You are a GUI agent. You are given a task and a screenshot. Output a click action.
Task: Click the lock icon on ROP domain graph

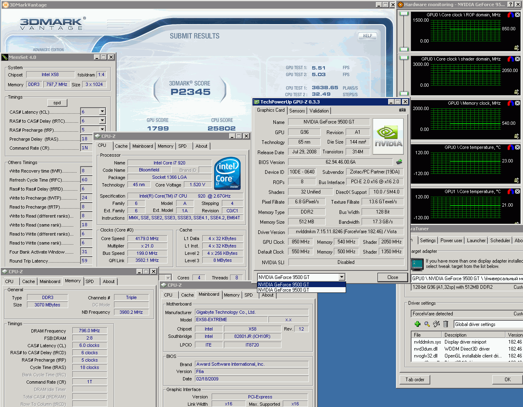[516, 48]
